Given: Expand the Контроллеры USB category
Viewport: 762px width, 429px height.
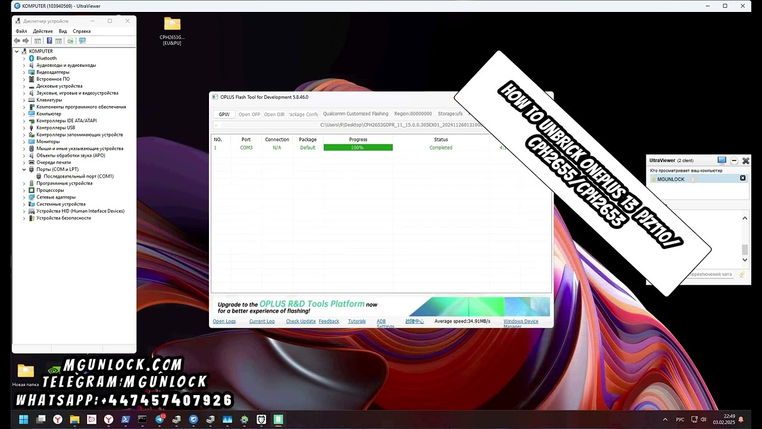Looking at the screenshot, I should click(x=24, y=128).
